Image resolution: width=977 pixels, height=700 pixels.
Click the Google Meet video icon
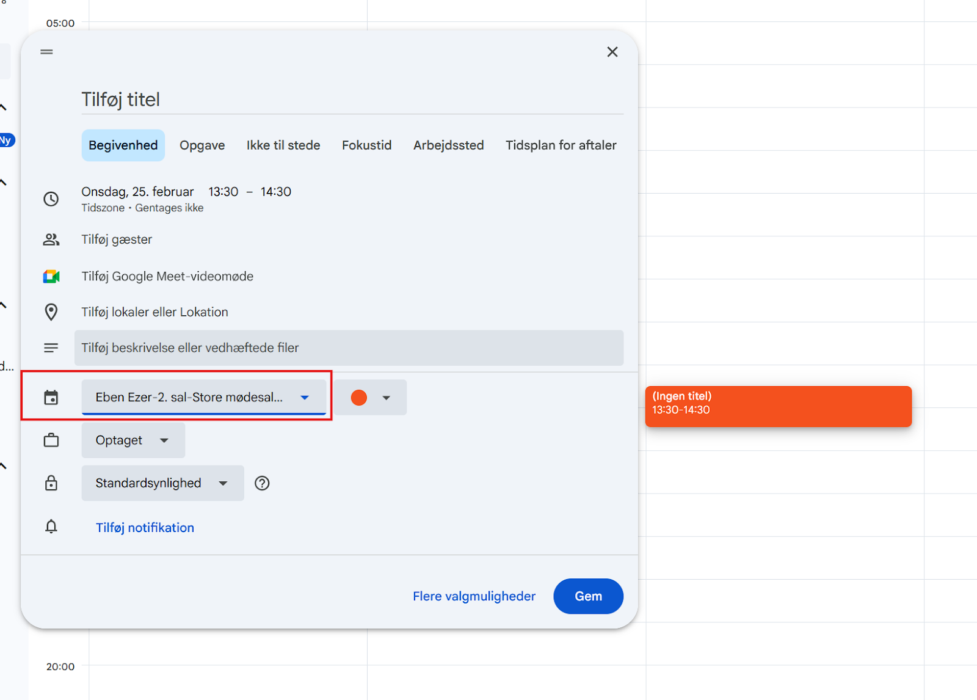pos(51,277)
